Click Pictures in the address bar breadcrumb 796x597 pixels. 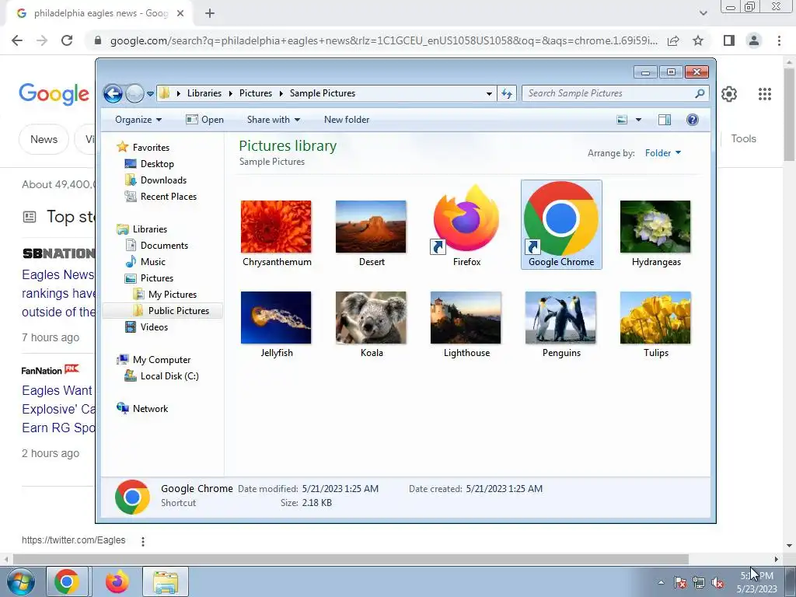tap(255, 93)
